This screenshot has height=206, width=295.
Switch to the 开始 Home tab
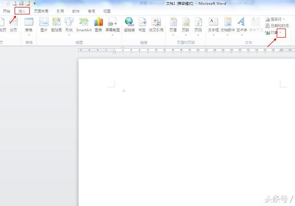tap(6, 11)
